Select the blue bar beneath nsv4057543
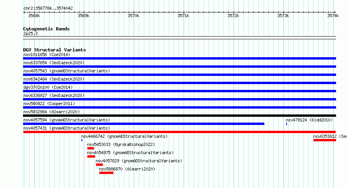The image size is (347, 188). (x=179, y=75)
